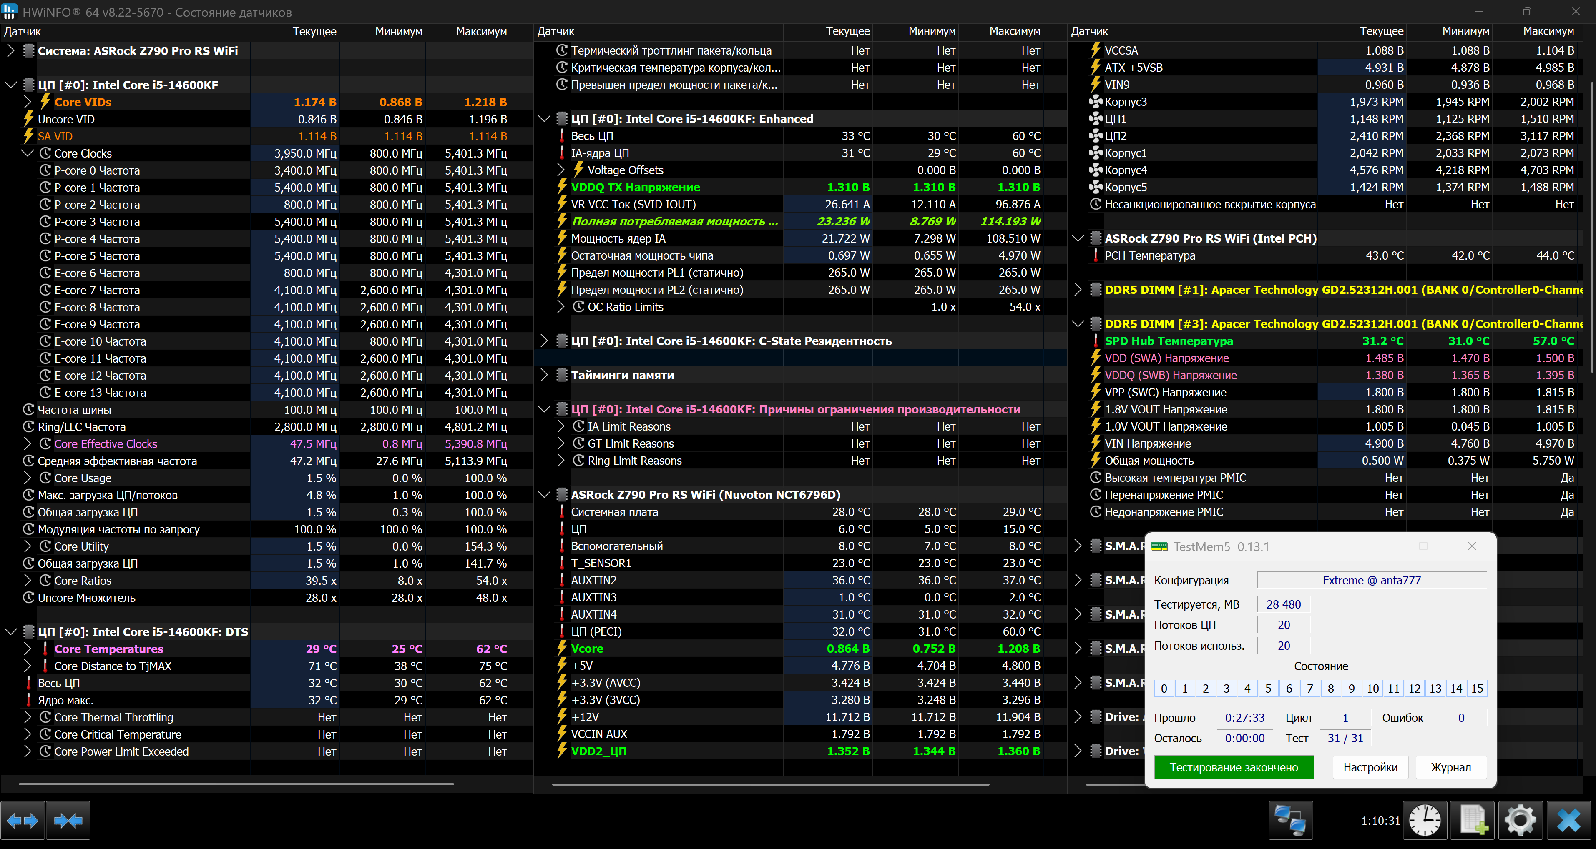1596x849 pixels.
Task: Click the Максимум column header in left panel
Action: click(481, 32)
